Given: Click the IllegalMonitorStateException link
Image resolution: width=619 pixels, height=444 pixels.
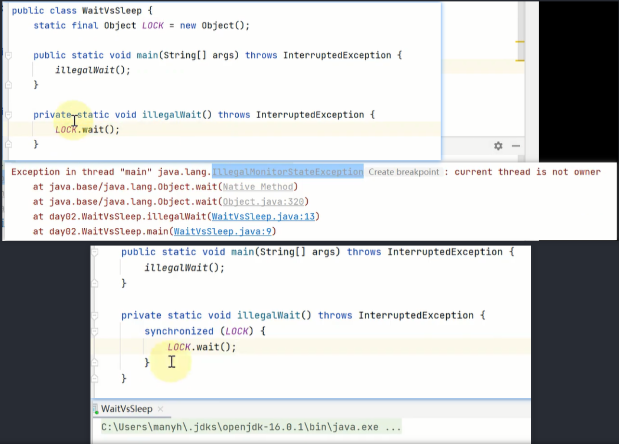Looking at the screenshot, I should (287, 172).
